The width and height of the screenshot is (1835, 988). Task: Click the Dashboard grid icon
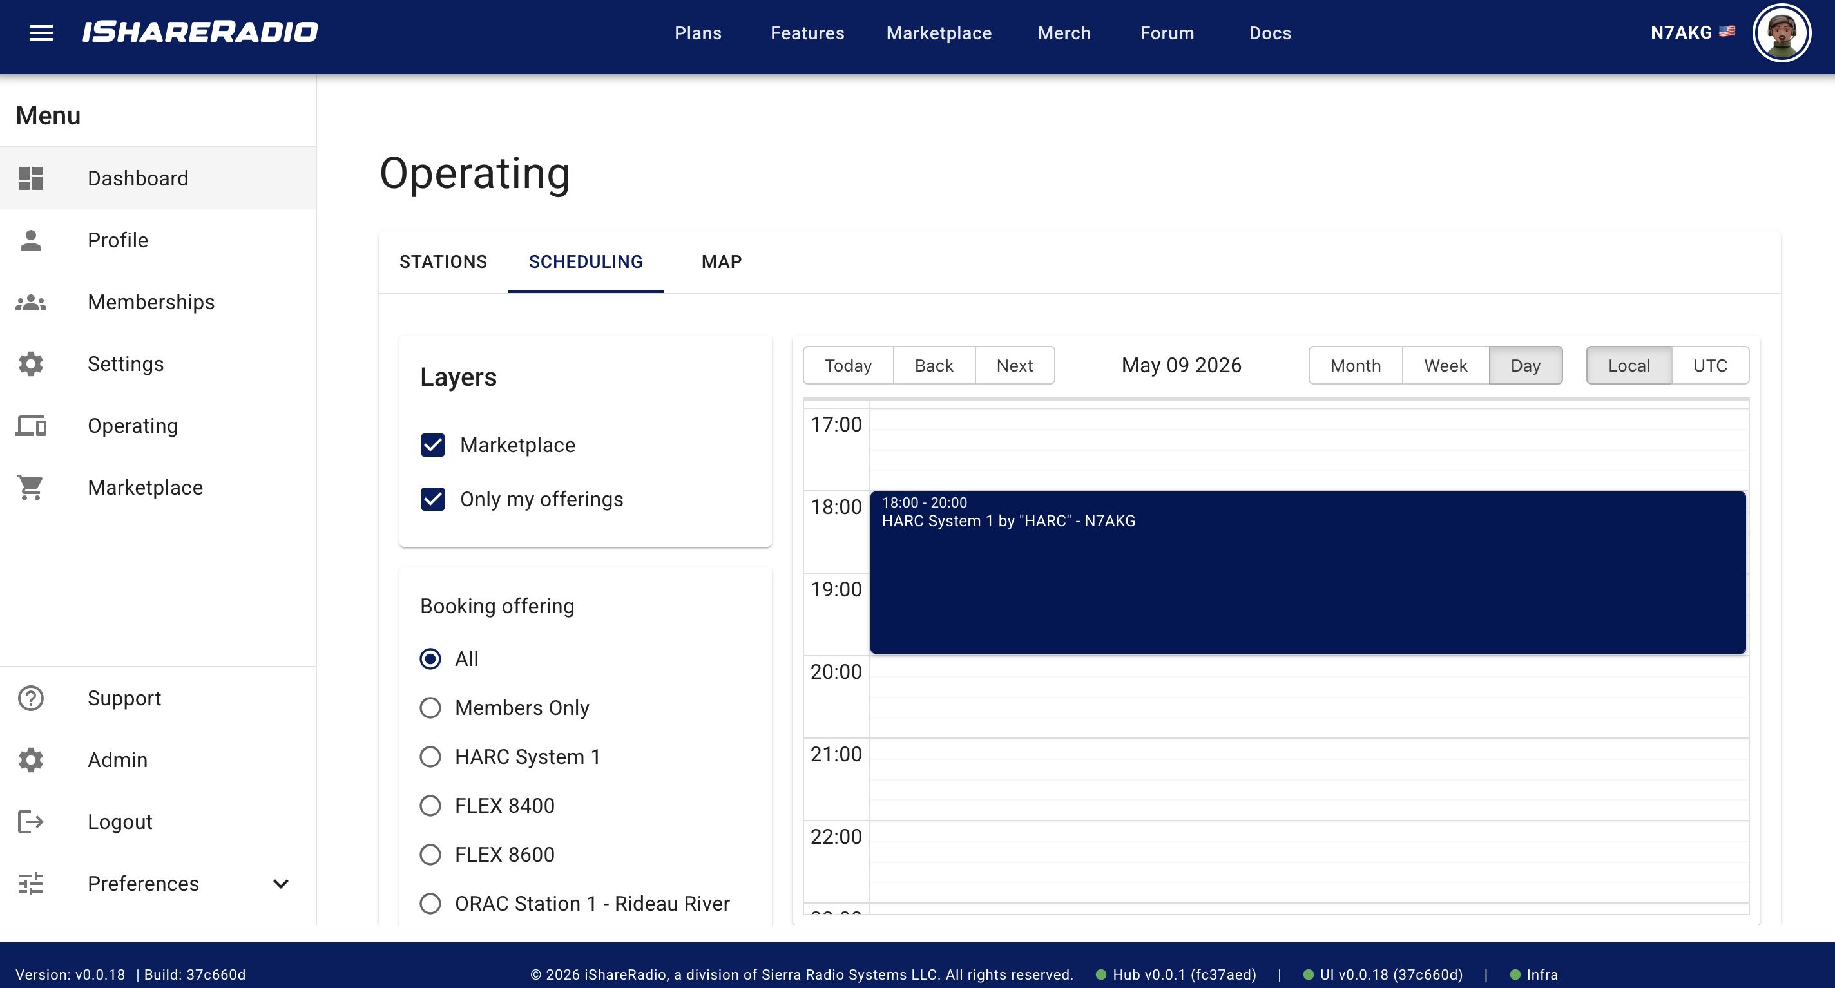[31, 178]
